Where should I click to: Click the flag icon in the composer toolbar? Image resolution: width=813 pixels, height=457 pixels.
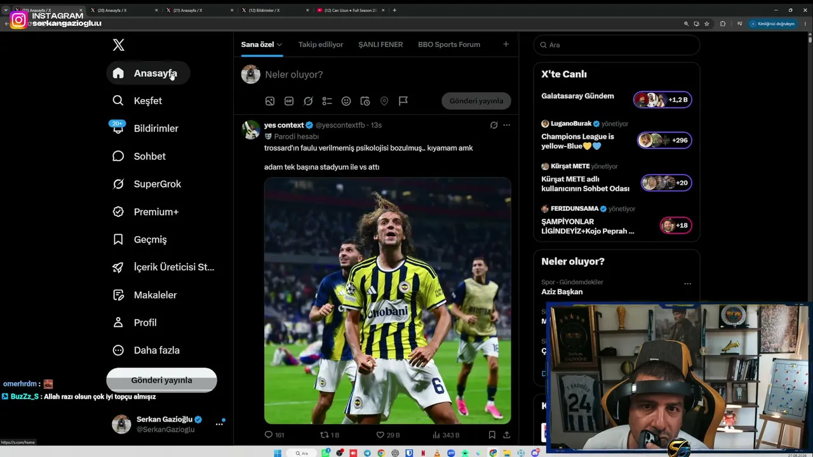pos(403,101)
